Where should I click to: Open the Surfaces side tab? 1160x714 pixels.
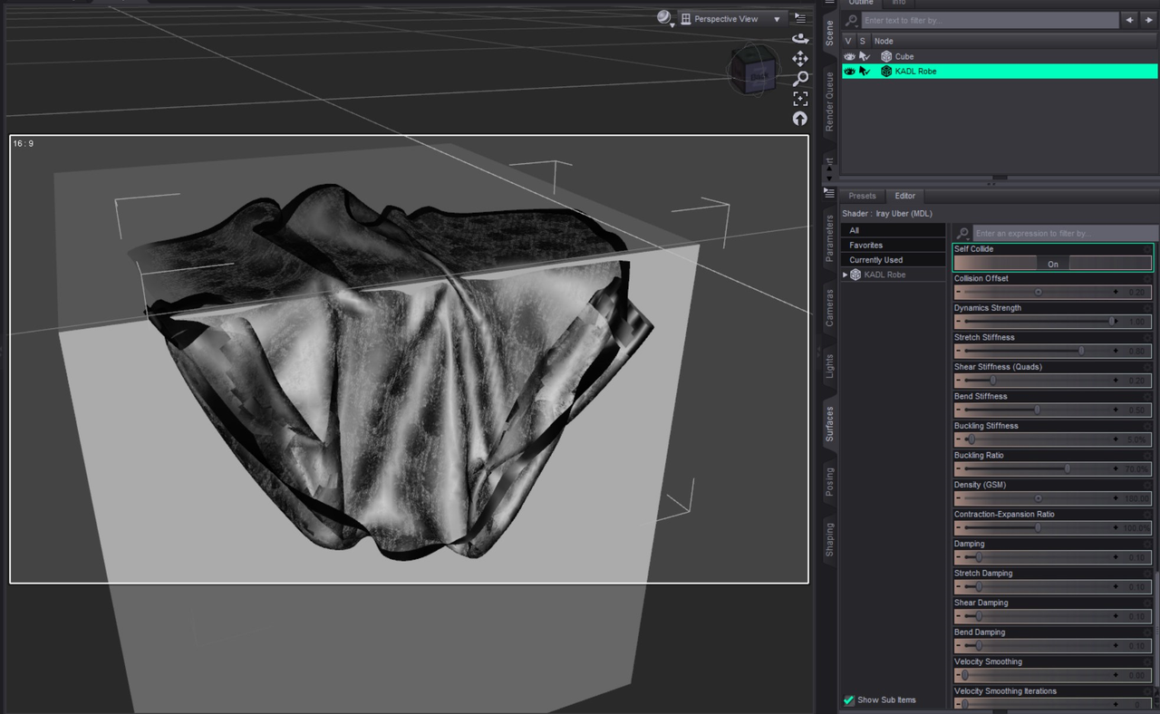point(829,423)
